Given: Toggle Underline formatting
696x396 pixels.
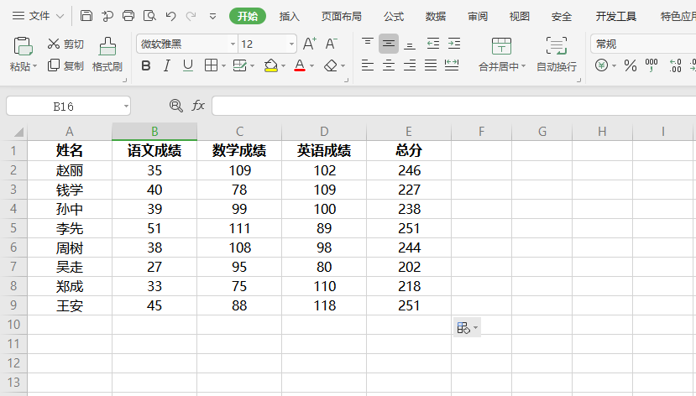Looking at the screenshot, I should pos(187,65).
